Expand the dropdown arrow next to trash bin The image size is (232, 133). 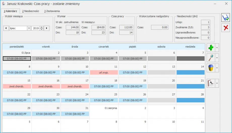click(217, 68)
